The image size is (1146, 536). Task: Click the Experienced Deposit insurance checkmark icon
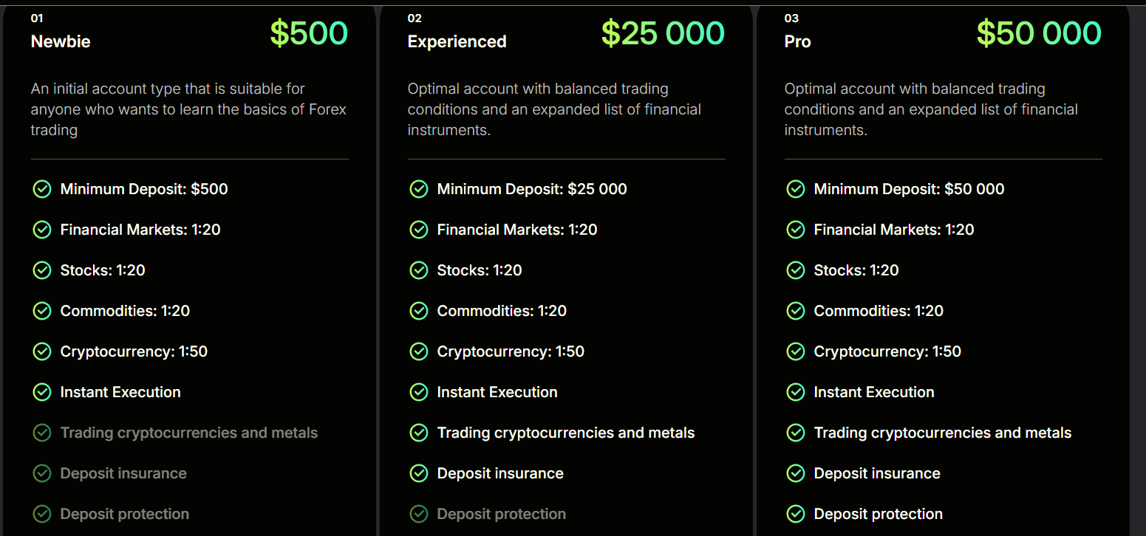pos(419,473)
